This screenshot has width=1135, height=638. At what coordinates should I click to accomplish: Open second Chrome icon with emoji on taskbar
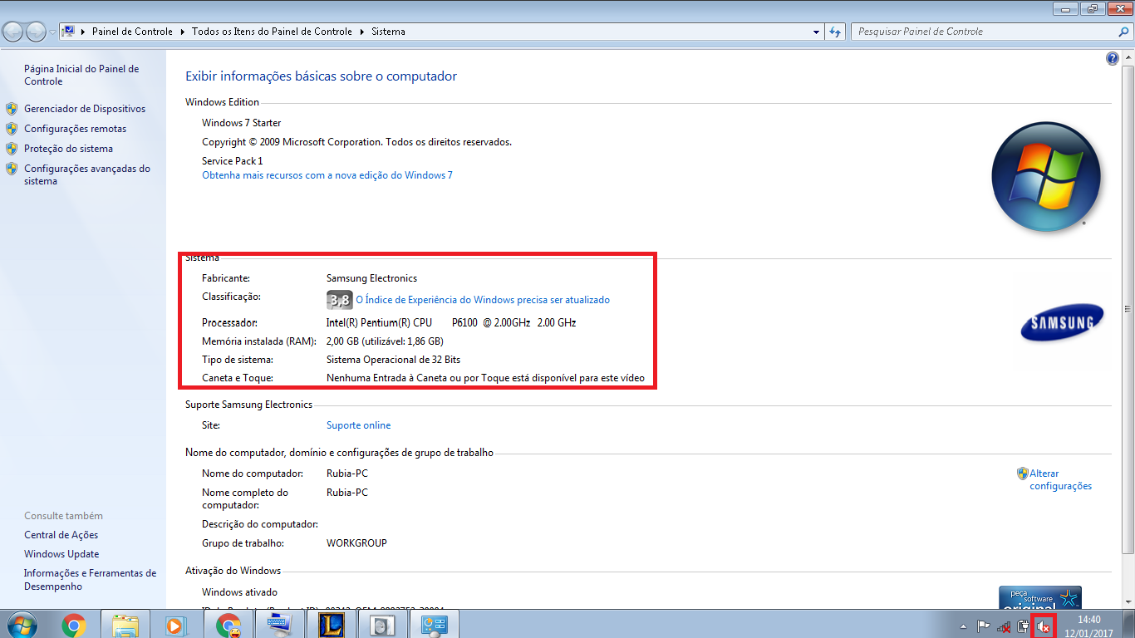(x=228, y=625)
